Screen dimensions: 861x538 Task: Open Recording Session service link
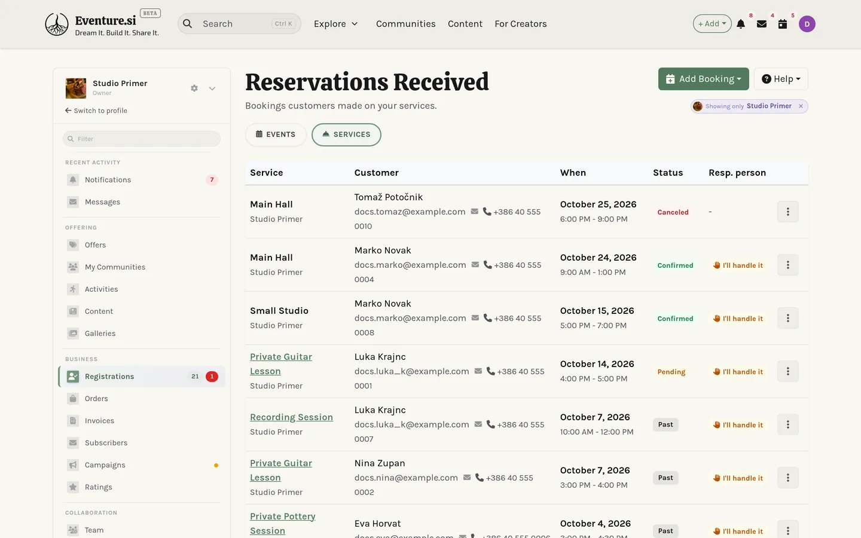coord(291,417)
